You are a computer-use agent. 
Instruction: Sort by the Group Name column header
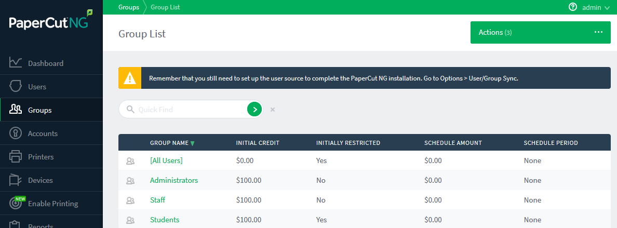[169, 143]
